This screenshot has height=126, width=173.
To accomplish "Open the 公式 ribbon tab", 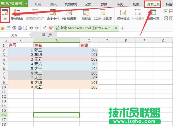I will pos(88,4).
